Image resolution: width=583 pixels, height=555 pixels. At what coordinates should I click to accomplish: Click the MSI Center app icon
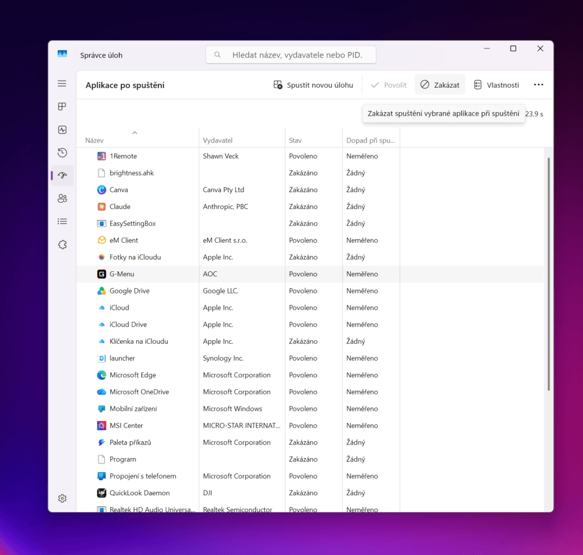pos(101,426)
